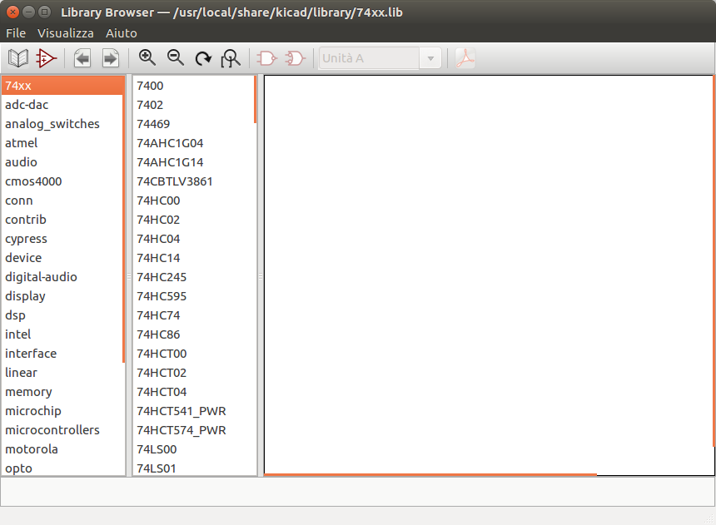Click the select library book icon

coord(17,58)
